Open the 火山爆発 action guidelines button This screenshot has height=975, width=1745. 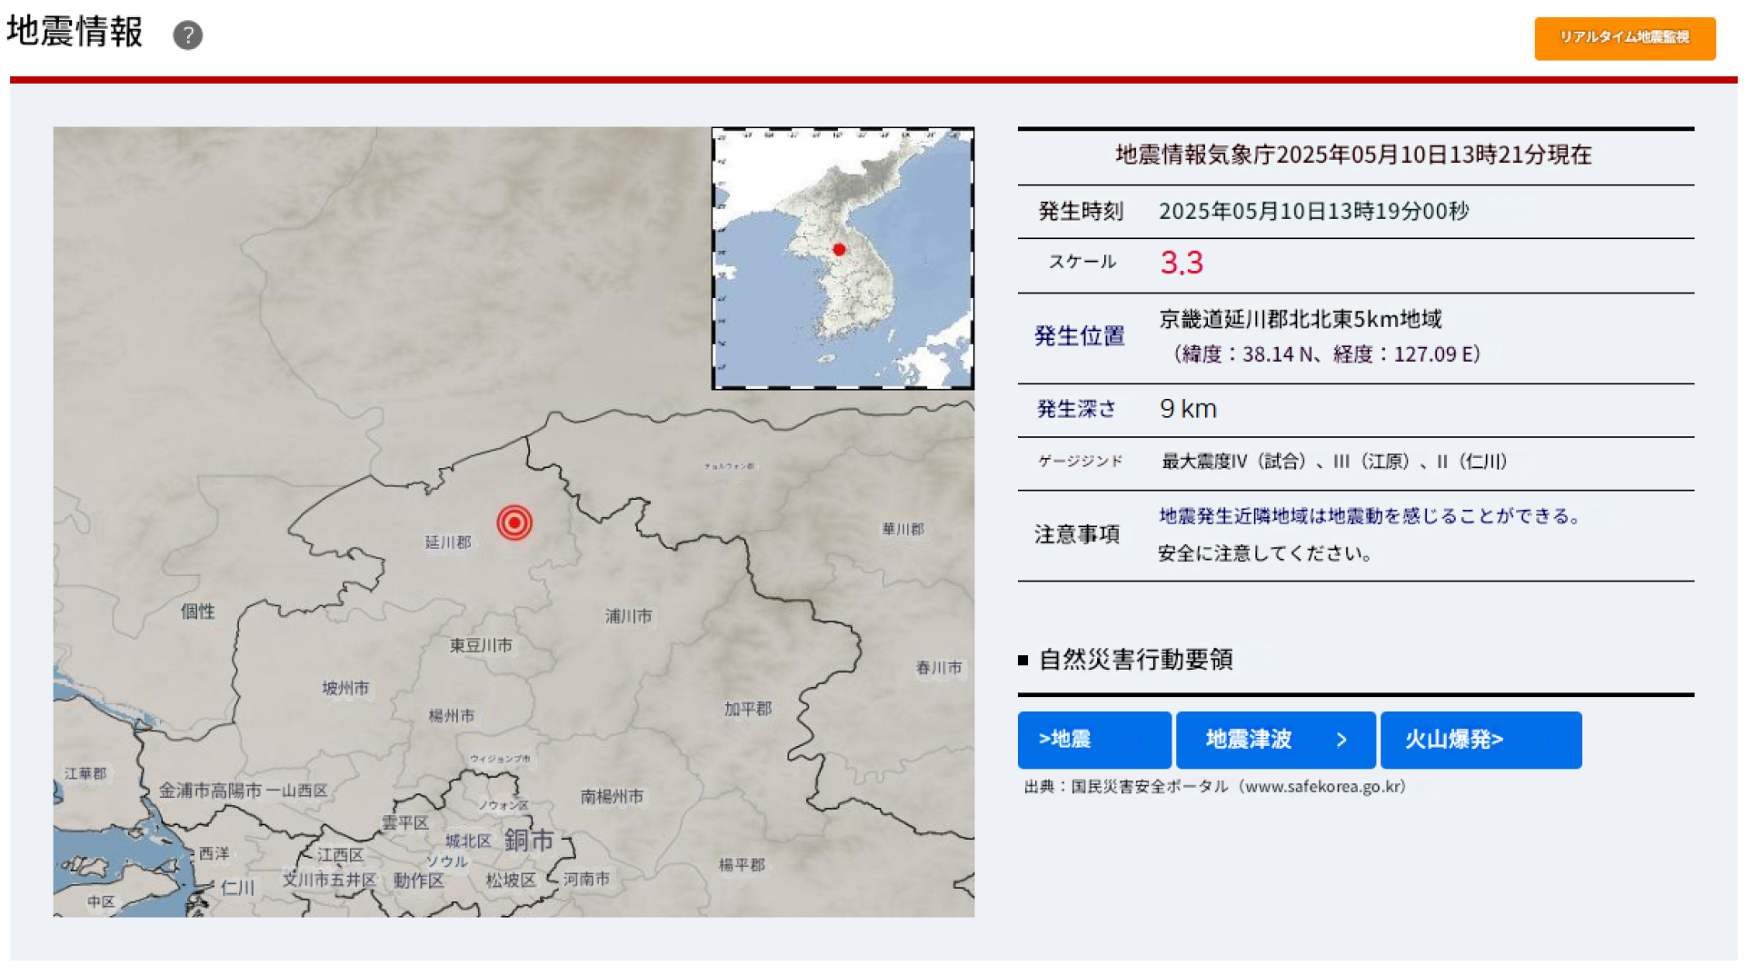coord(1480,740)
